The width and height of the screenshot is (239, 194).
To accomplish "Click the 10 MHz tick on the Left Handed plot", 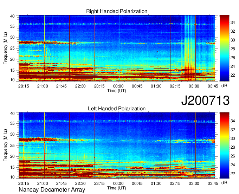I will 12,177.
